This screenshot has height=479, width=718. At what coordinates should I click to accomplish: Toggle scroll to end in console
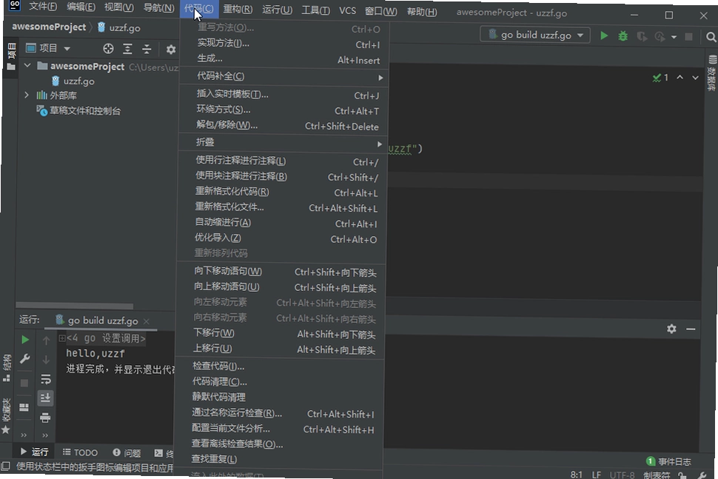[45, 398]
